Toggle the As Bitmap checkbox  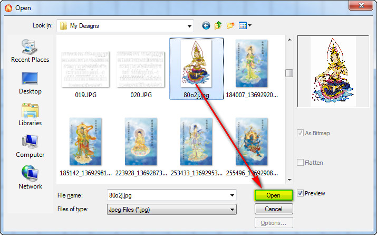[x=300, y=133]
